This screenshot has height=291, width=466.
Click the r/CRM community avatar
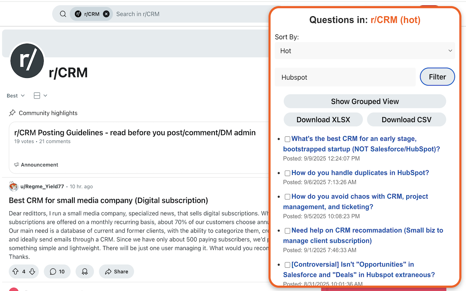click(27, 61)
